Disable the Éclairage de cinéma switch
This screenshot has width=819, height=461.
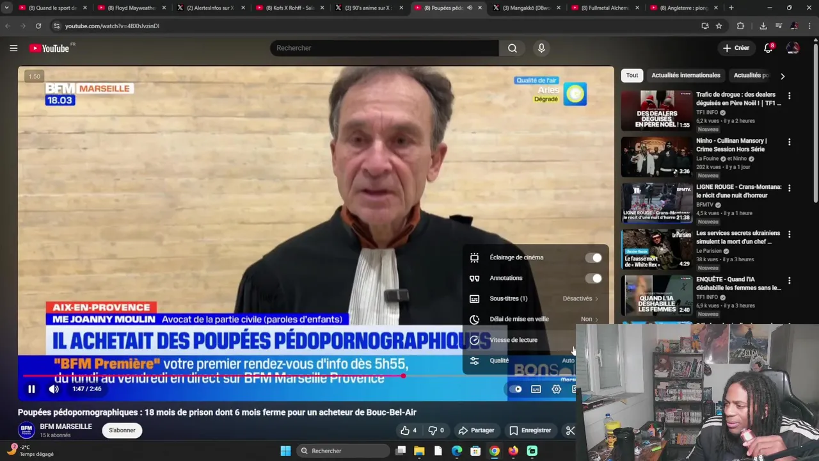point(594,257)
